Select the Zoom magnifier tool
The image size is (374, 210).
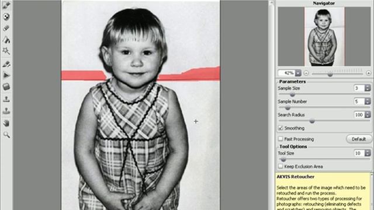pyautogui.click(x=6, y=135)
